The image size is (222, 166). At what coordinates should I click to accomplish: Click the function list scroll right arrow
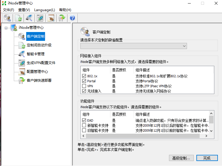[206, 136]
